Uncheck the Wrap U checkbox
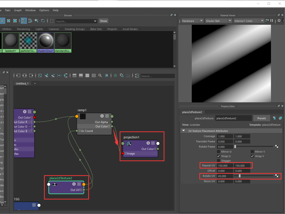 (218, 156)
